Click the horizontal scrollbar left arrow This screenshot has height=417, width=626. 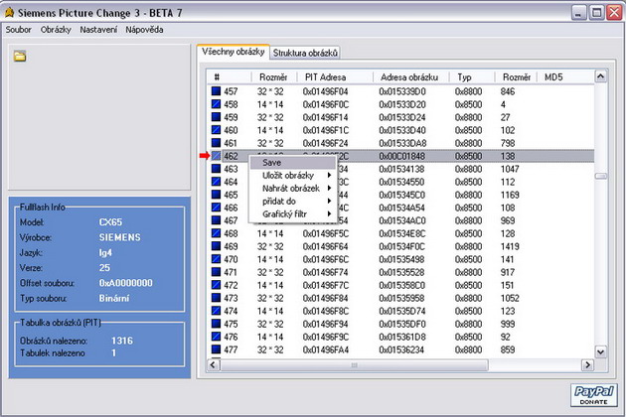[x=214, y=364]
